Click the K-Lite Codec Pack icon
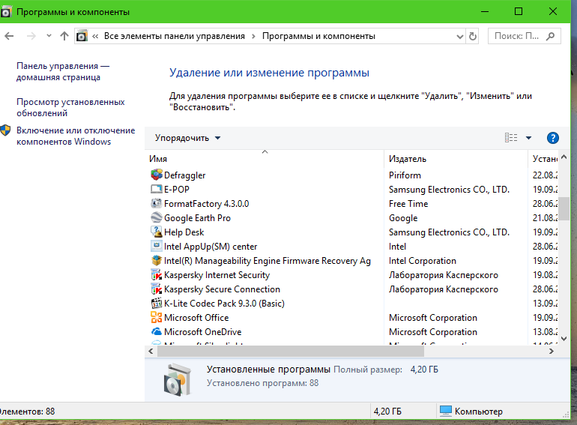This screenshot has width=577, height=425. (157, 303)
